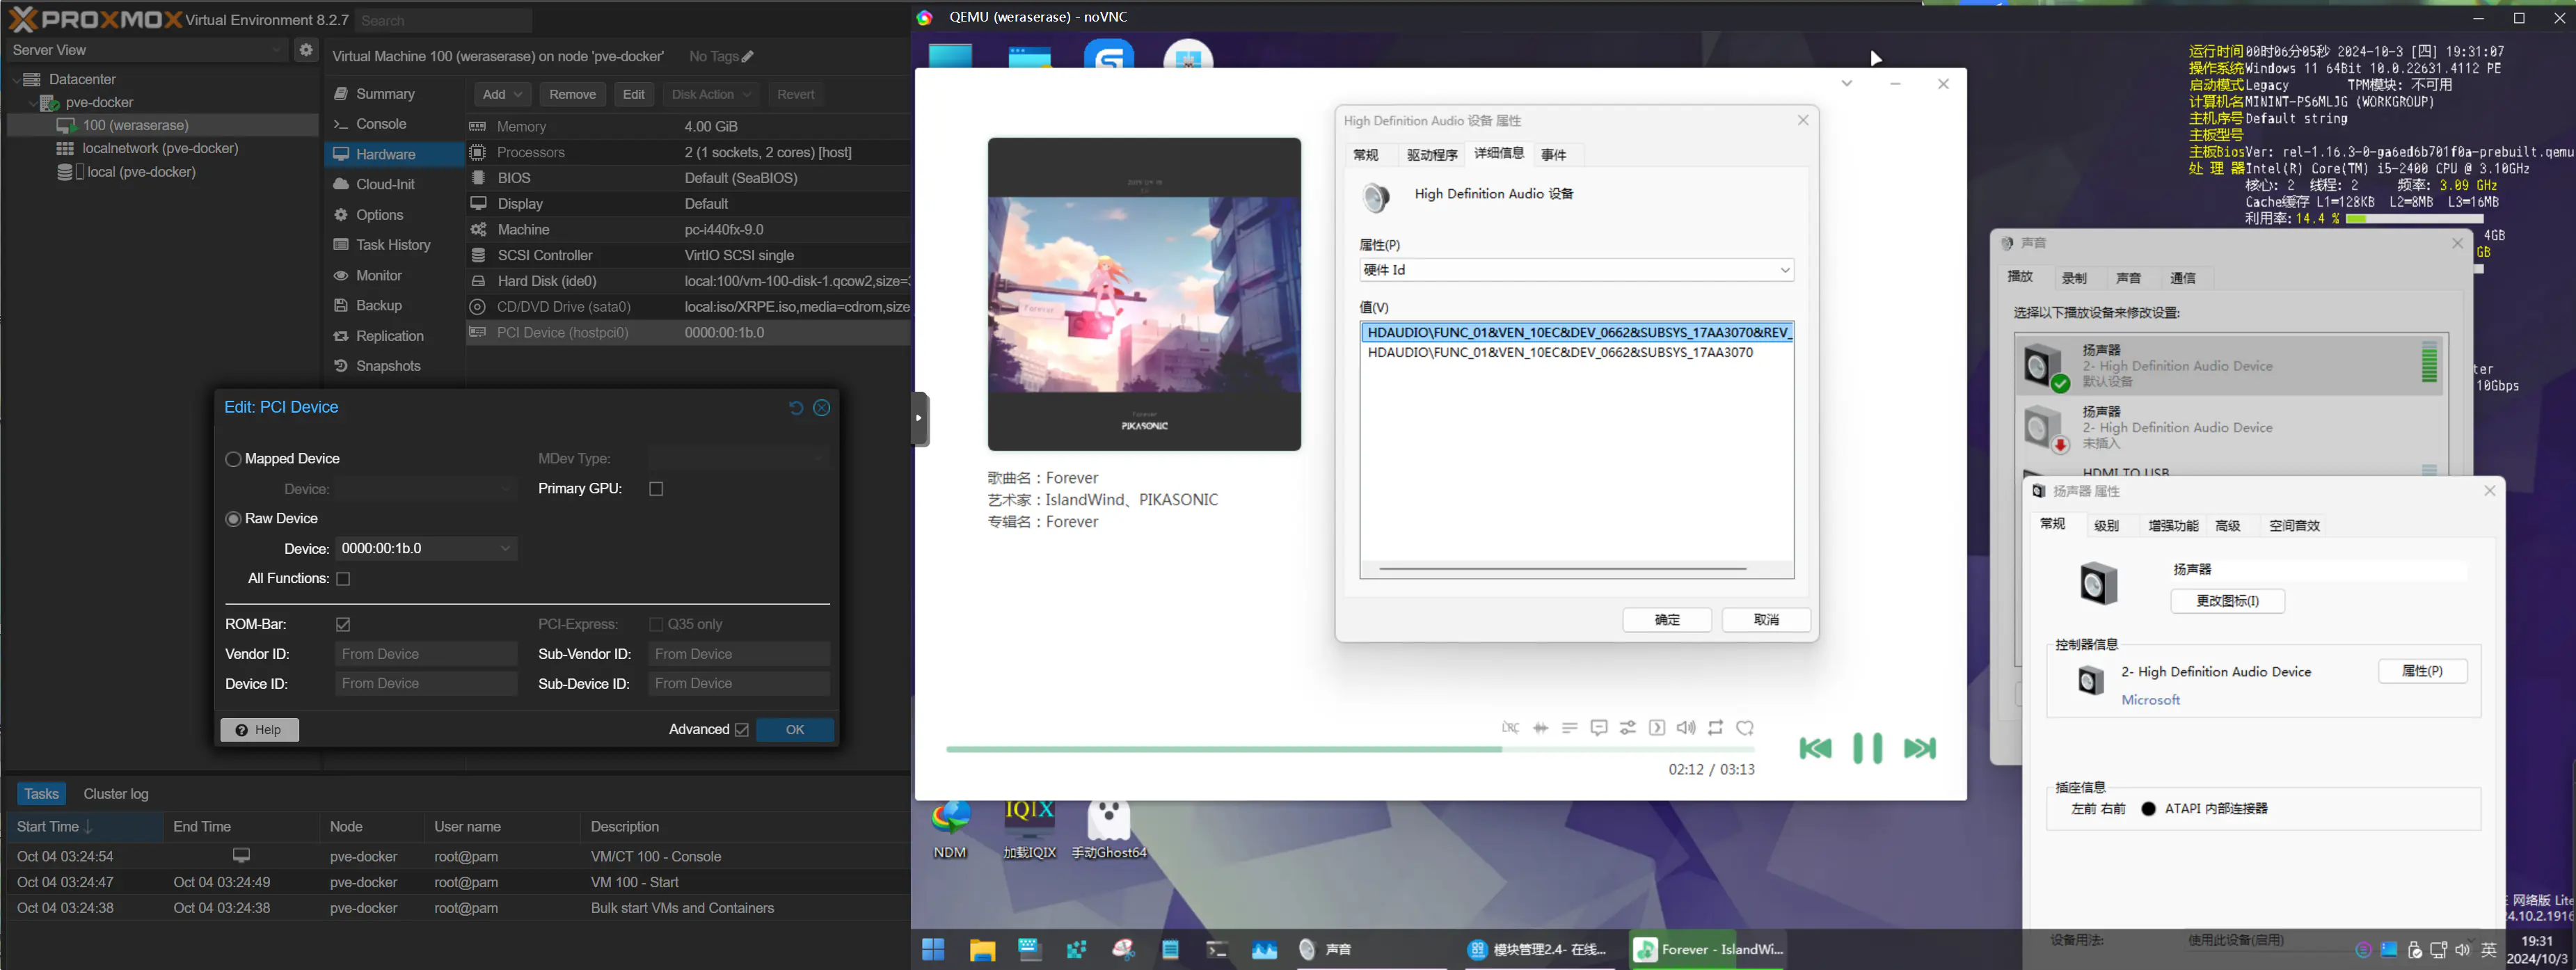Seek on the song progress bar
The image size is (2576, 970).
(1350, 749)
